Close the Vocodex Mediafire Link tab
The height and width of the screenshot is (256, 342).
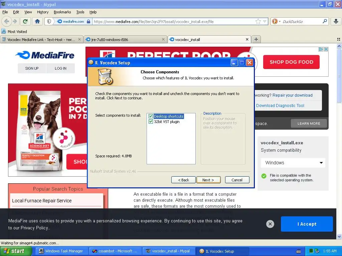coord(79,39)
